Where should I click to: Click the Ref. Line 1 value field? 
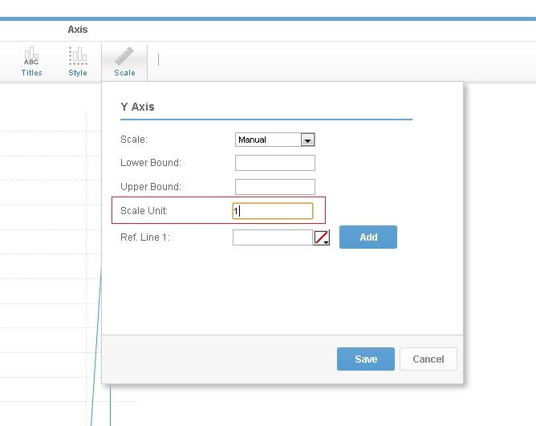(x=272, y=237)
